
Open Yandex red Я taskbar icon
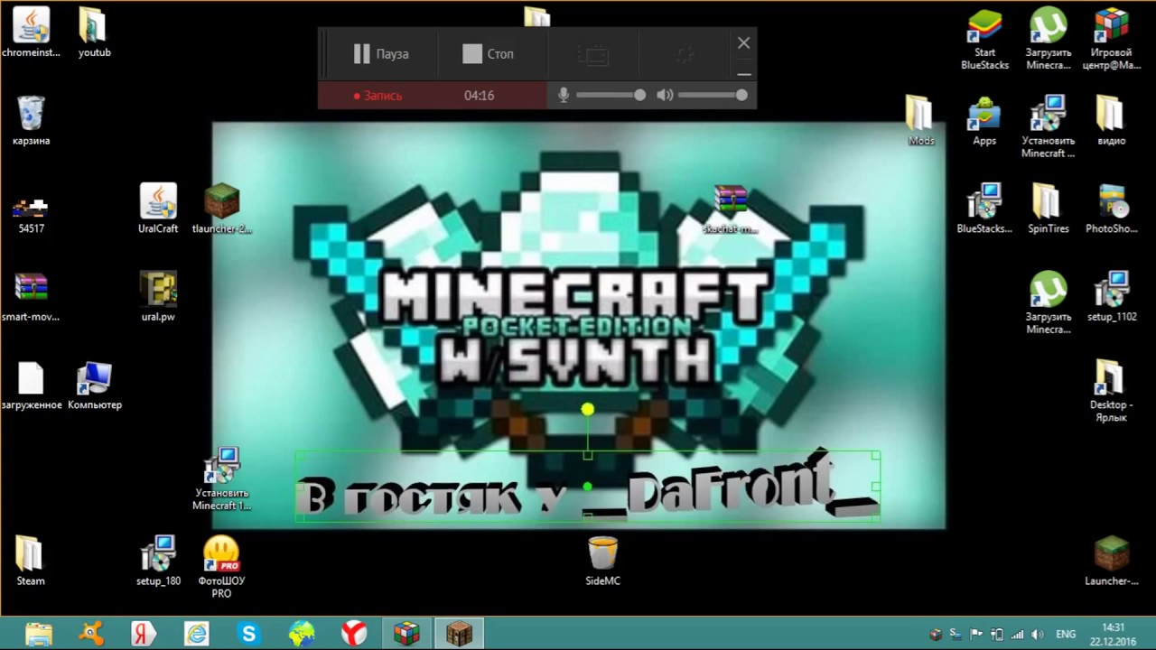point(144,634)
